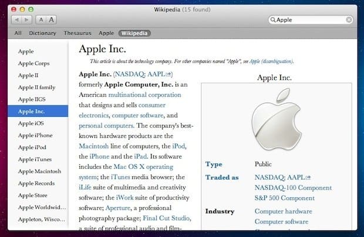Go back with the left arrow button

16,20
